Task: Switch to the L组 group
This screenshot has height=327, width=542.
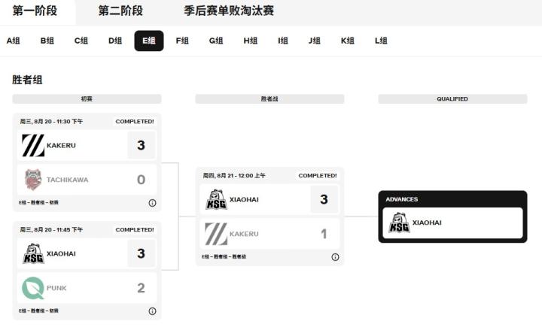Action: tap(381, 41)
